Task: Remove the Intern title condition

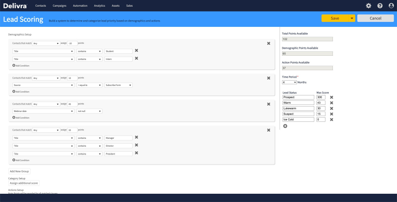Action: (136, 58)
